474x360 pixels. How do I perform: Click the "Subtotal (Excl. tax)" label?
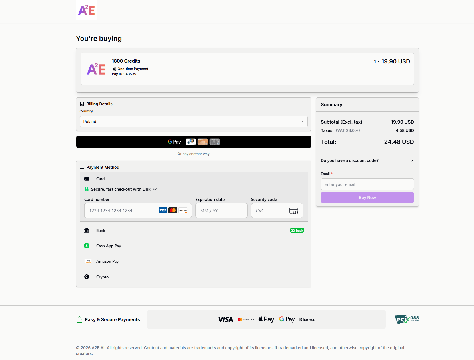[x=341, y=122]
